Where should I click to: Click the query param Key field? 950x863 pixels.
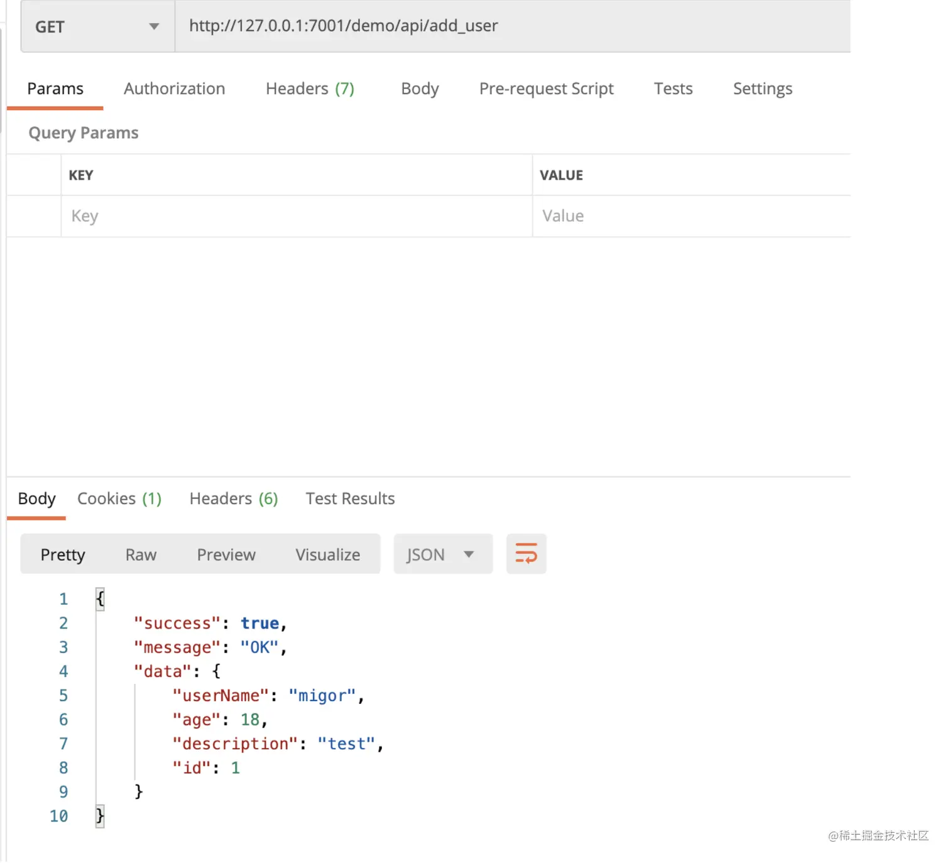tap(297, 216)
